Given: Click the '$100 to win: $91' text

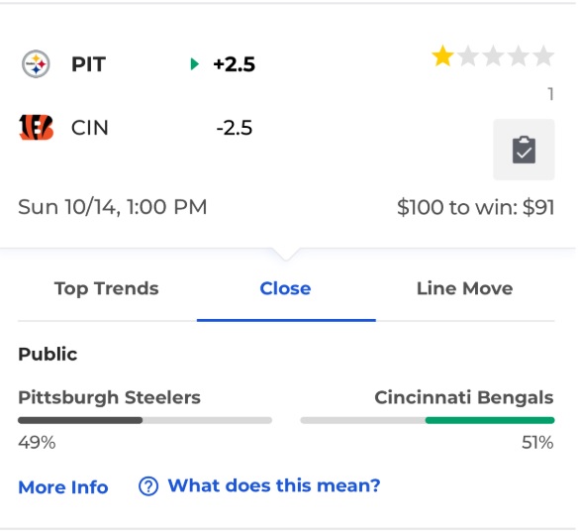Looking at the screenshot, I should (475, 207).
